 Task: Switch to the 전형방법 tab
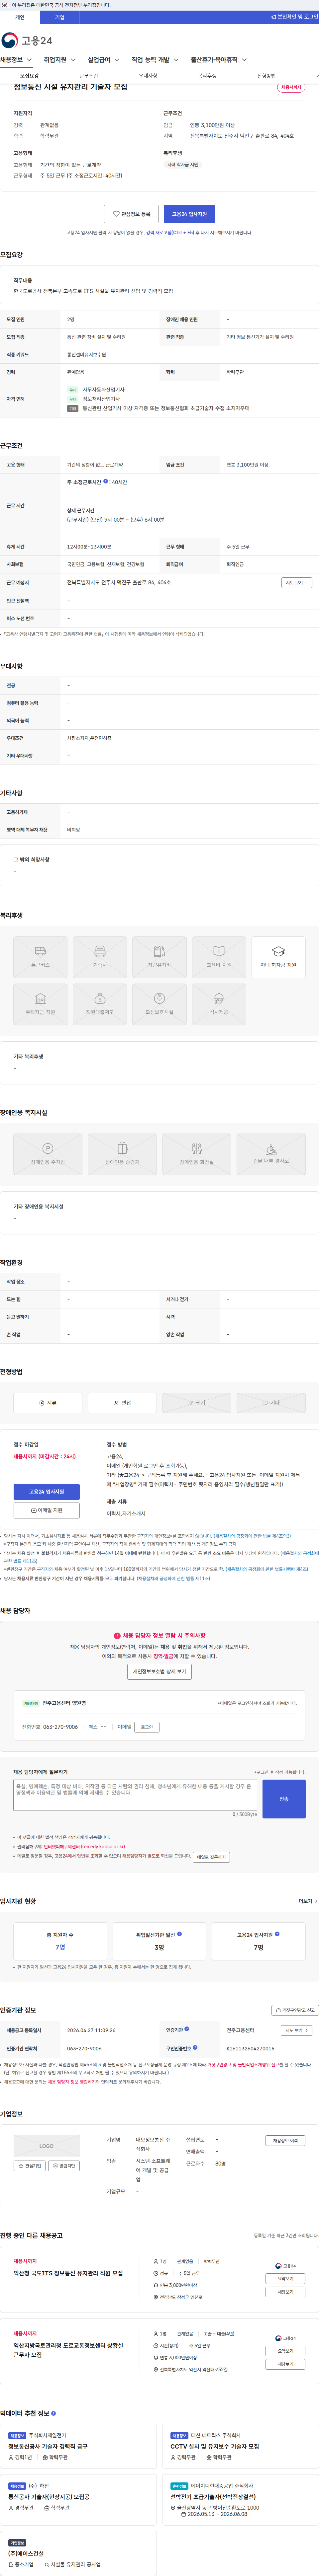[266, 76]
